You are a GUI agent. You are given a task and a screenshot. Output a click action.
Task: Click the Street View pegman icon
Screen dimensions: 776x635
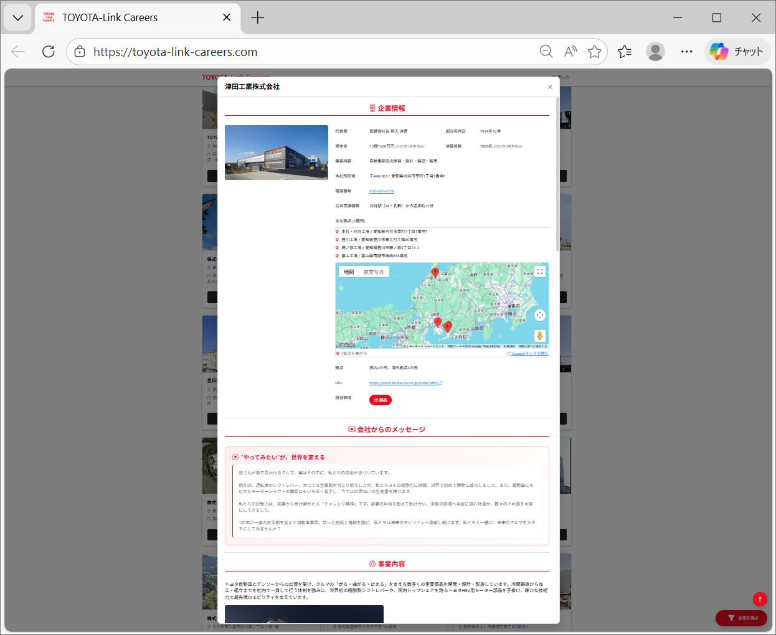[540, 336]
